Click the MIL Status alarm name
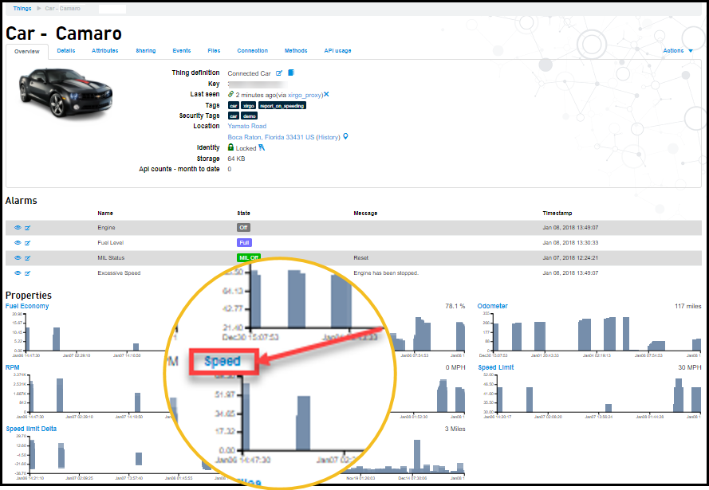 click(x=111, y=258)
